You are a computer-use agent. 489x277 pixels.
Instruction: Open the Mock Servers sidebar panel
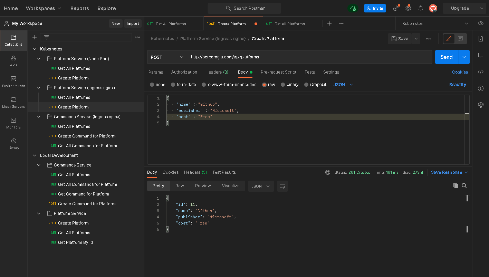coord(13,102)
